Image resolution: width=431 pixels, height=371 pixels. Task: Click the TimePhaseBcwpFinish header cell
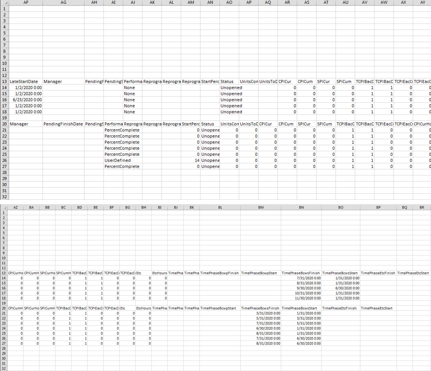tap(219, 273)
